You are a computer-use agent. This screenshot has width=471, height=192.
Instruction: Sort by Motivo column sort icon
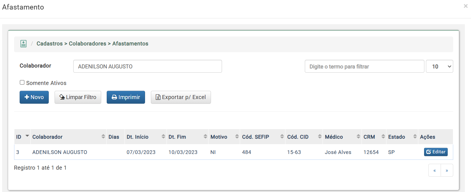237,137
